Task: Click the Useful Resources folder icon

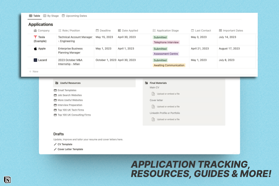Action: coord(57,83)
